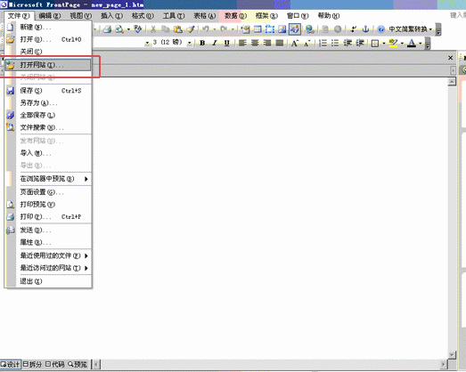
Task: Choose 退出 in the File menu
Action: 48,281
